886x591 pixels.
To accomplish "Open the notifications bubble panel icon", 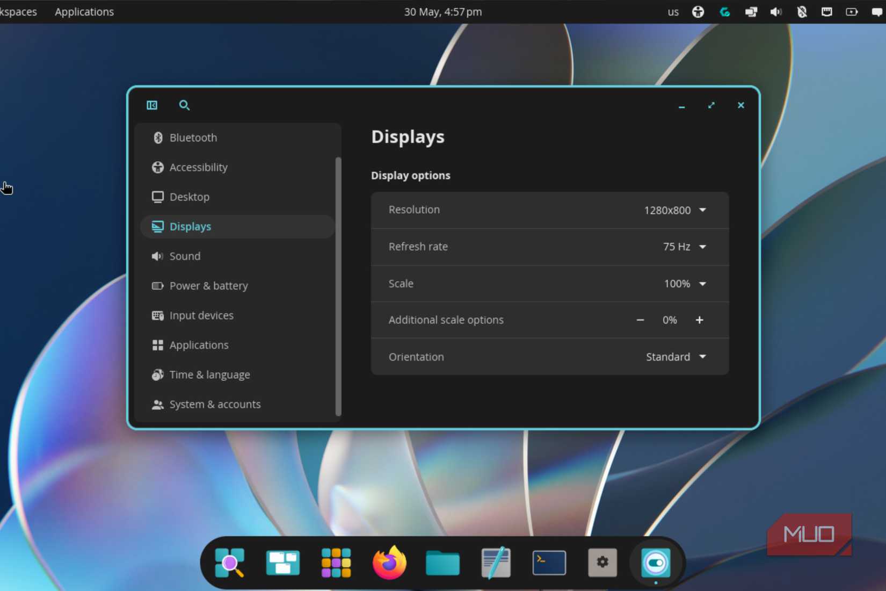I will (877, 12).
